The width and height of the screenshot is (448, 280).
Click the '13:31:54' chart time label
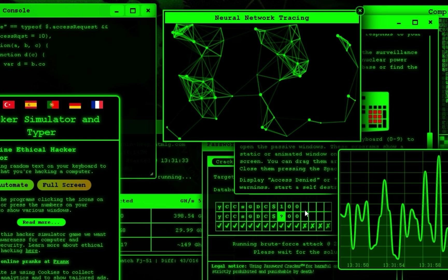coord(394,265)
